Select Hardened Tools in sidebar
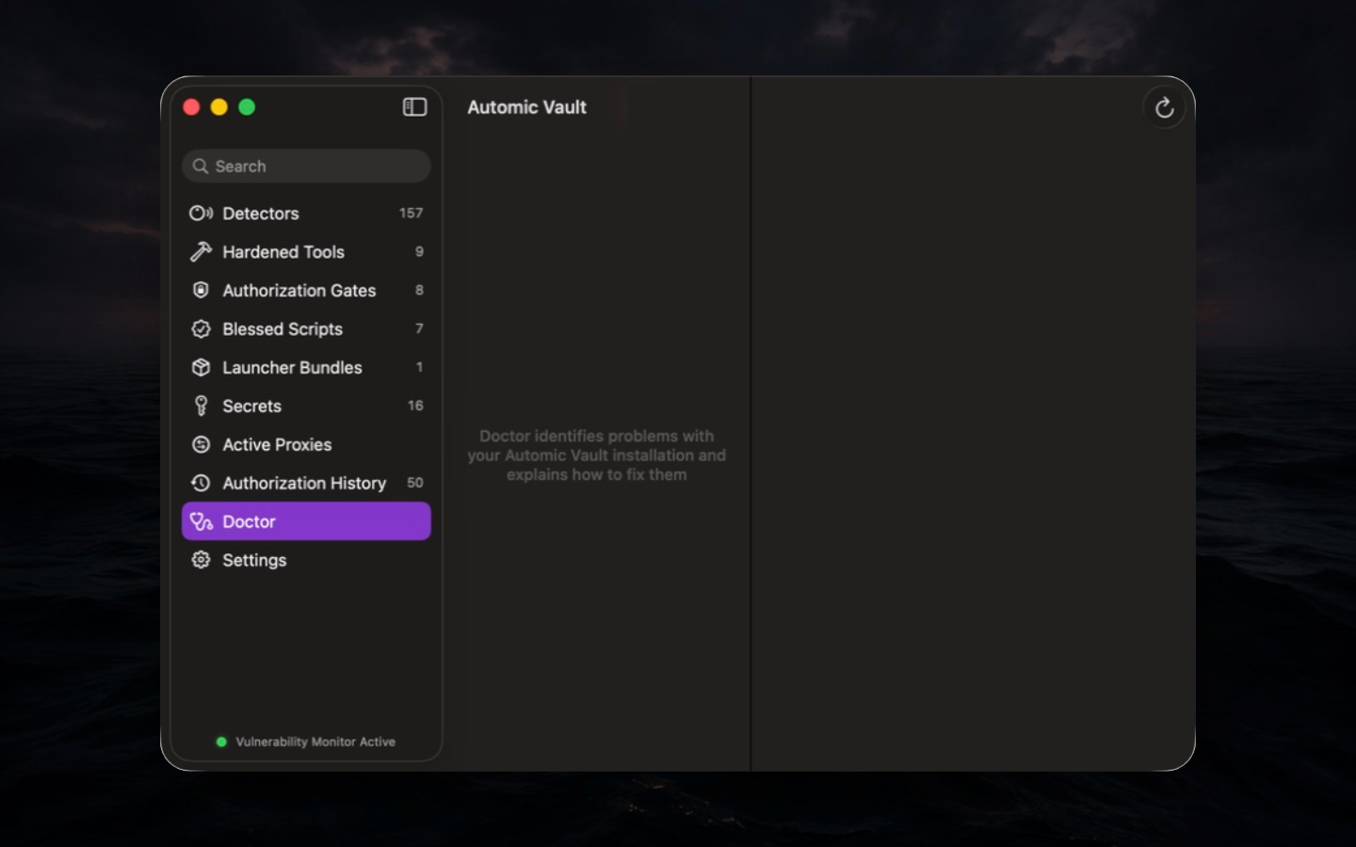1356x847 pixels. click(x=306, y=252)
